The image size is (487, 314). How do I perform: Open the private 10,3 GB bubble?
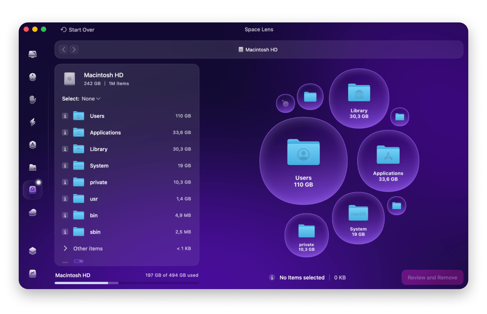307,235
